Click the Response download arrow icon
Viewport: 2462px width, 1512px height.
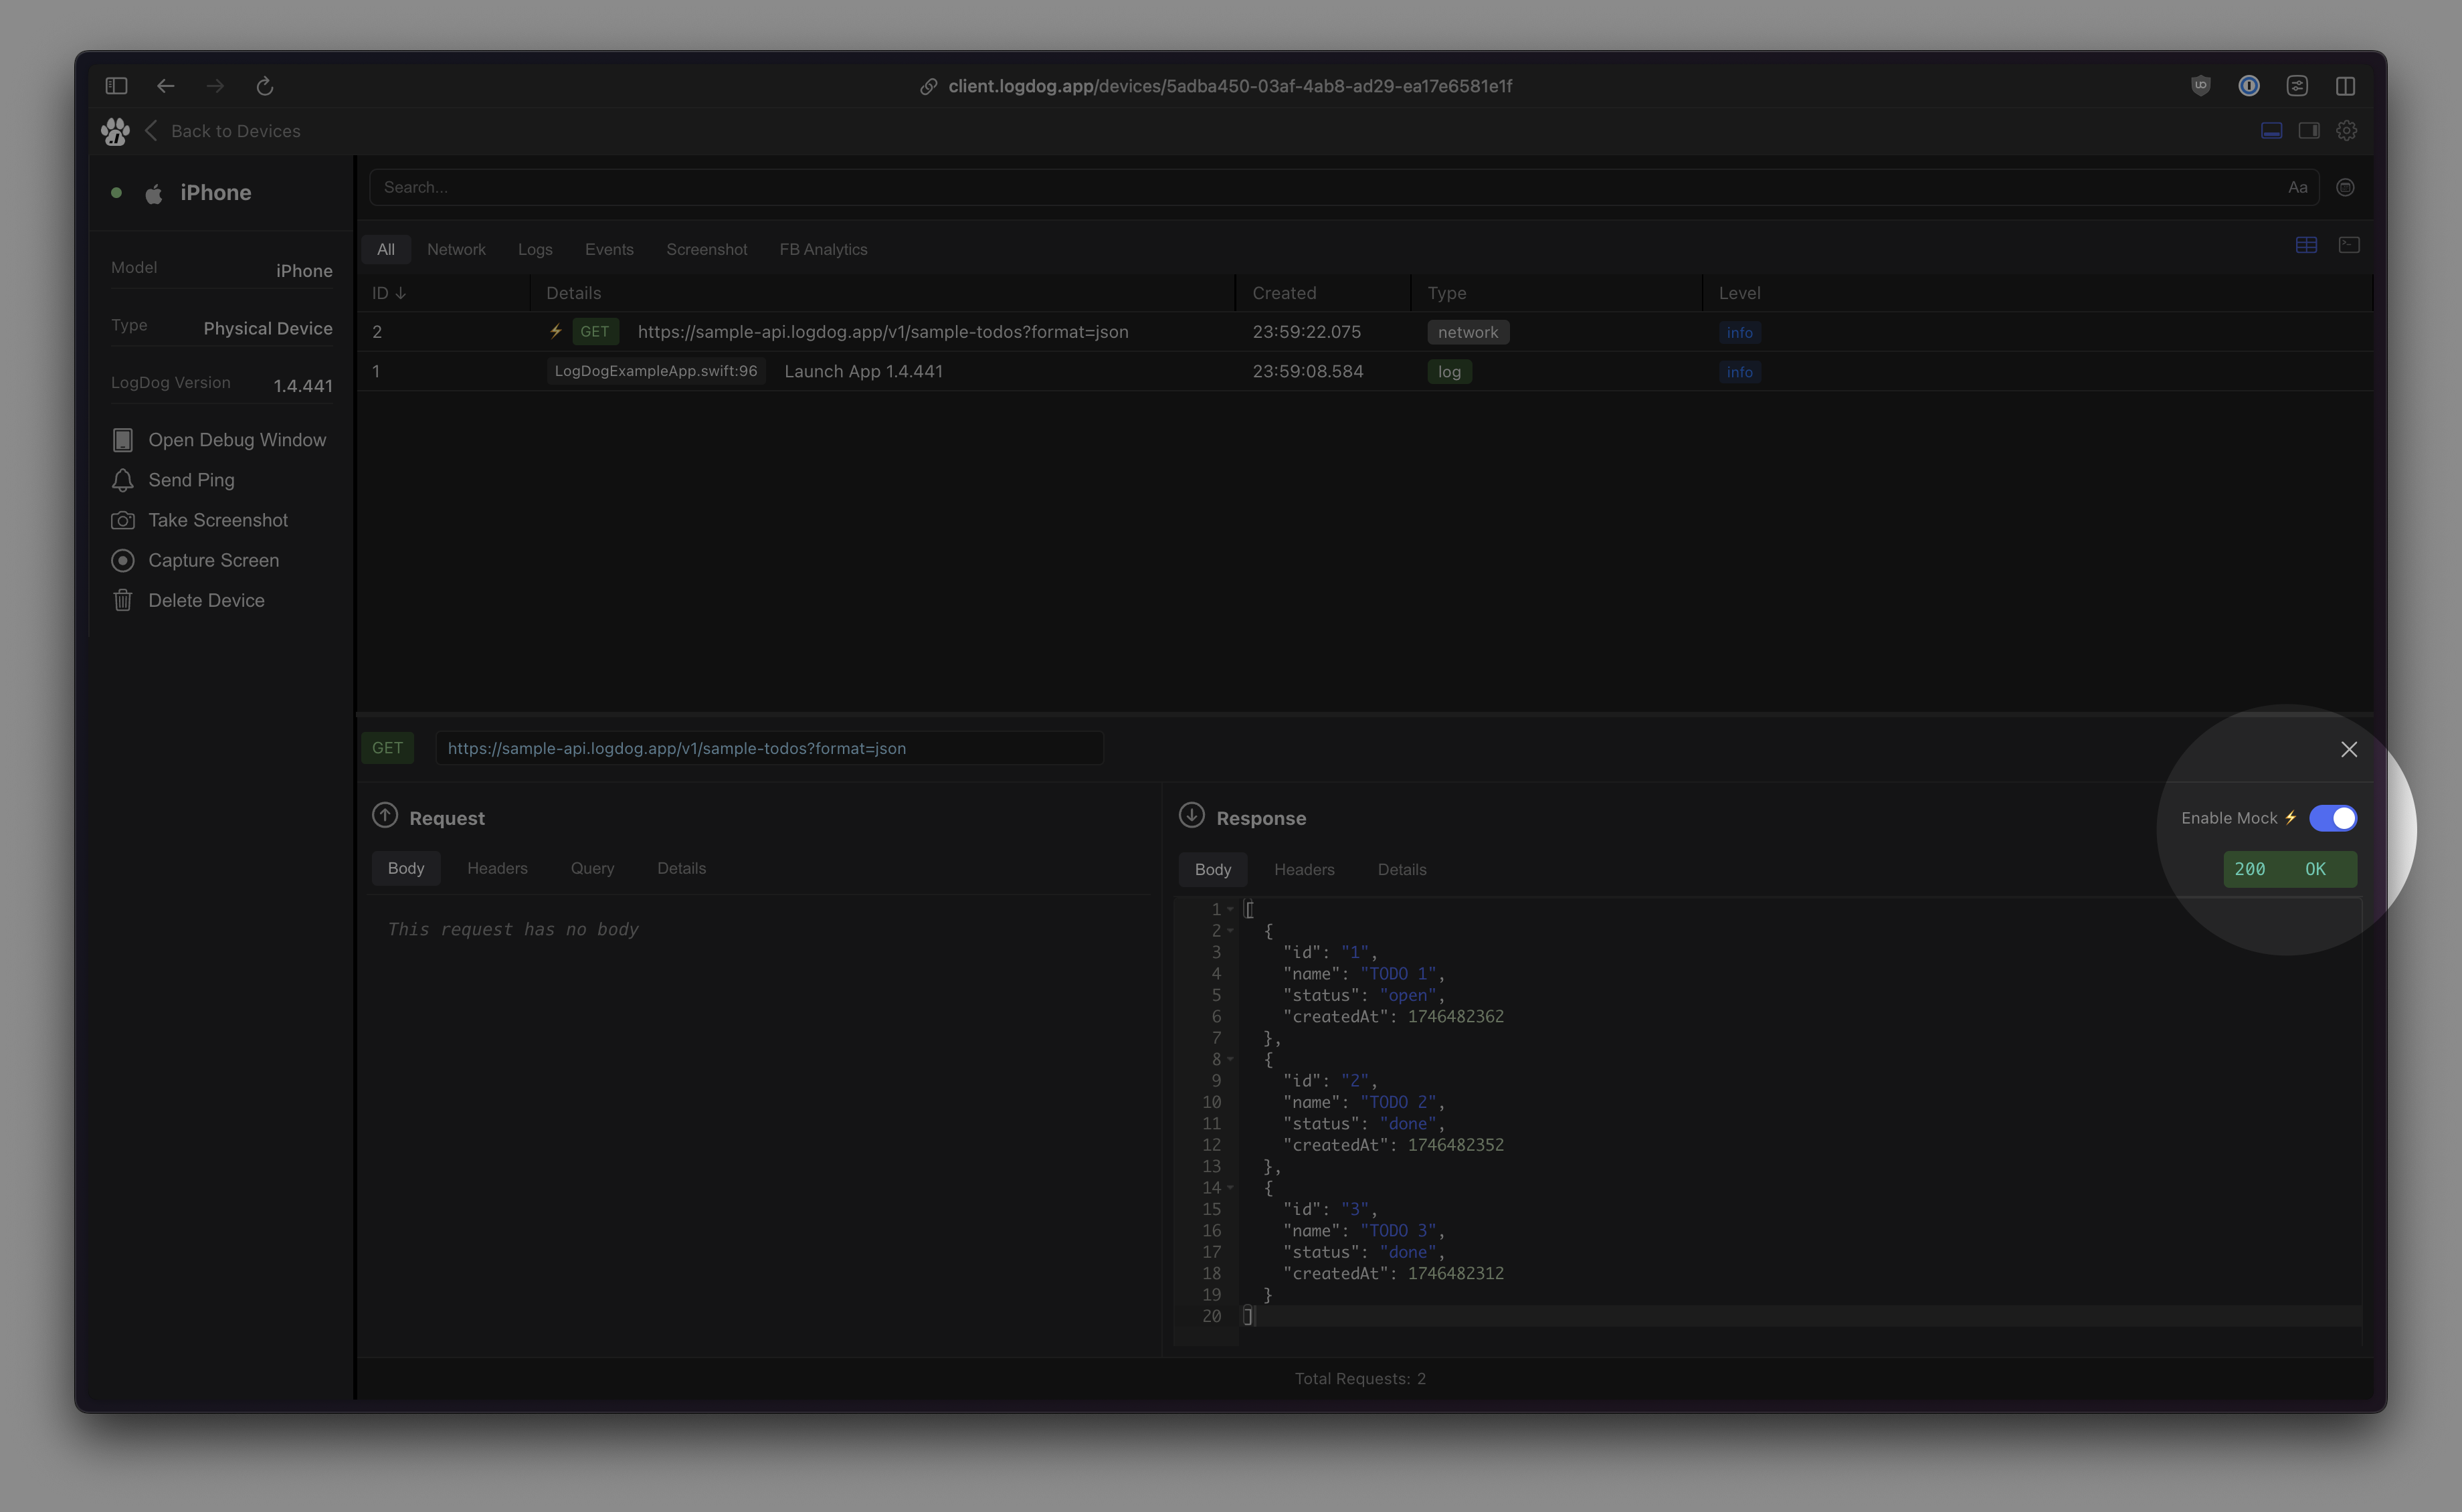[x=1192, y=815]
